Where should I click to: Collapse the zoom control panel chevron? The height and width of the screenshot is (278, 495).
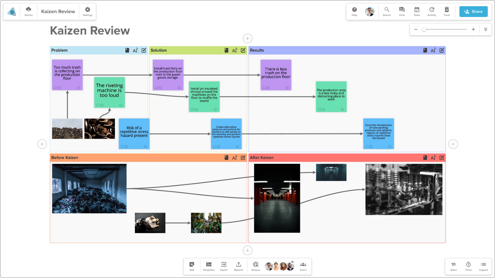click(486, 29)
